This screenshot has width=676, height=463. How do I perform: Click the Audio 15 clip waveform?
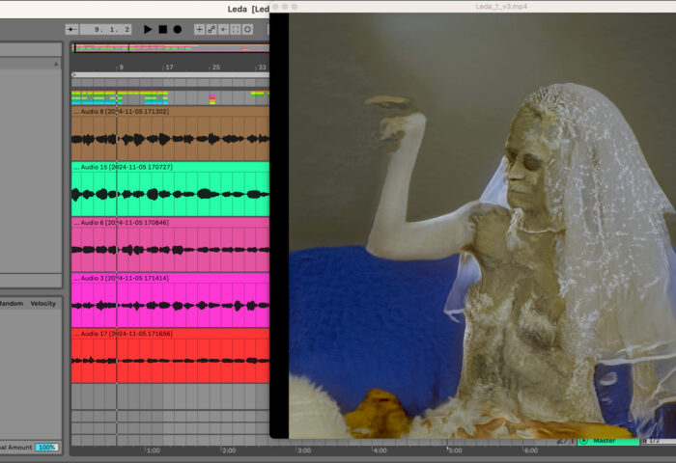[170, 194]
